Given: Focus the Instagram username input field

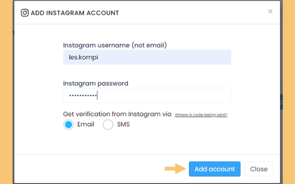Looking at the screenshot, I should pos(147,57).
